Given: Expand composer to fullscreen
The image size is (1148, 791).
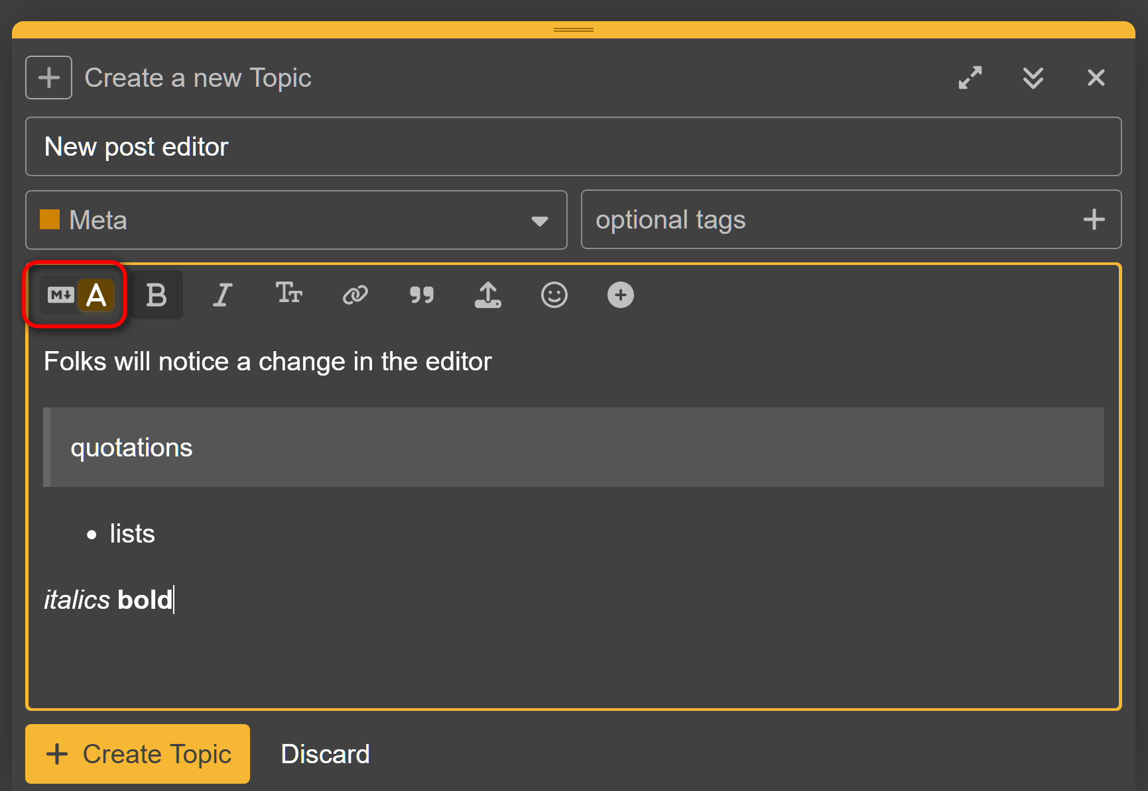Looking at the screenshot, I should tap(970, 78).
